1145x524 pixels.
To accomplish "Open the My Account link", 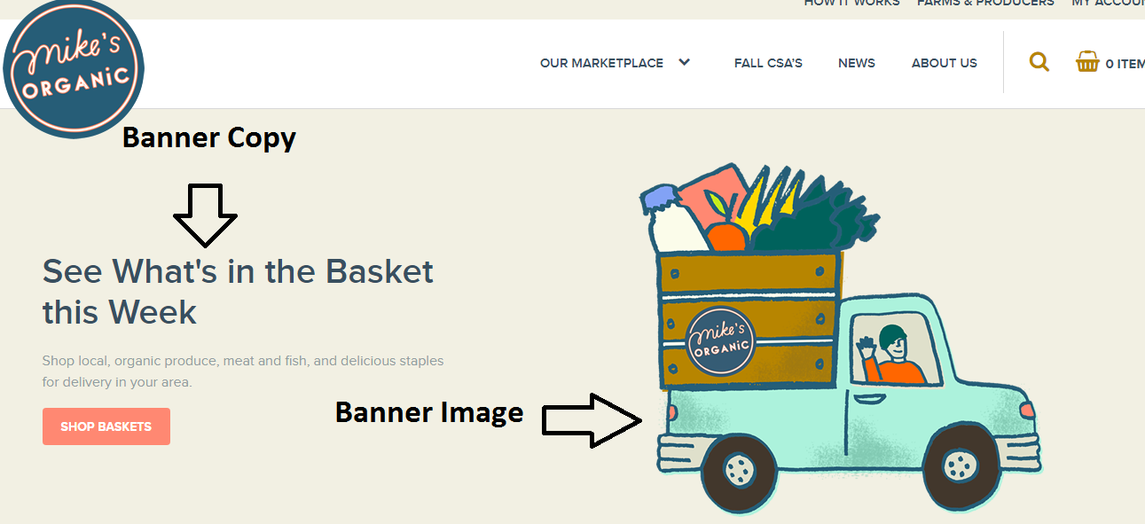I will pos(1108,4).
